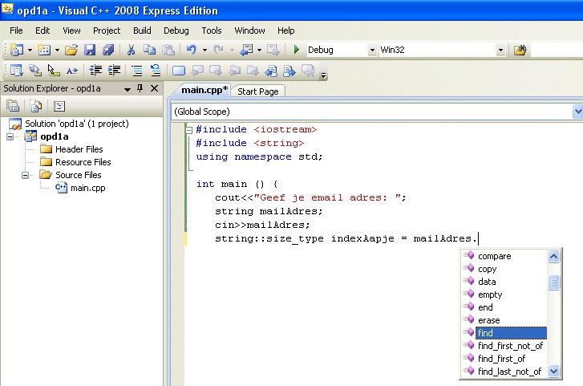Click the Save All icon
The width and height of the screenshot is (583, 386).
pos(108,50)
